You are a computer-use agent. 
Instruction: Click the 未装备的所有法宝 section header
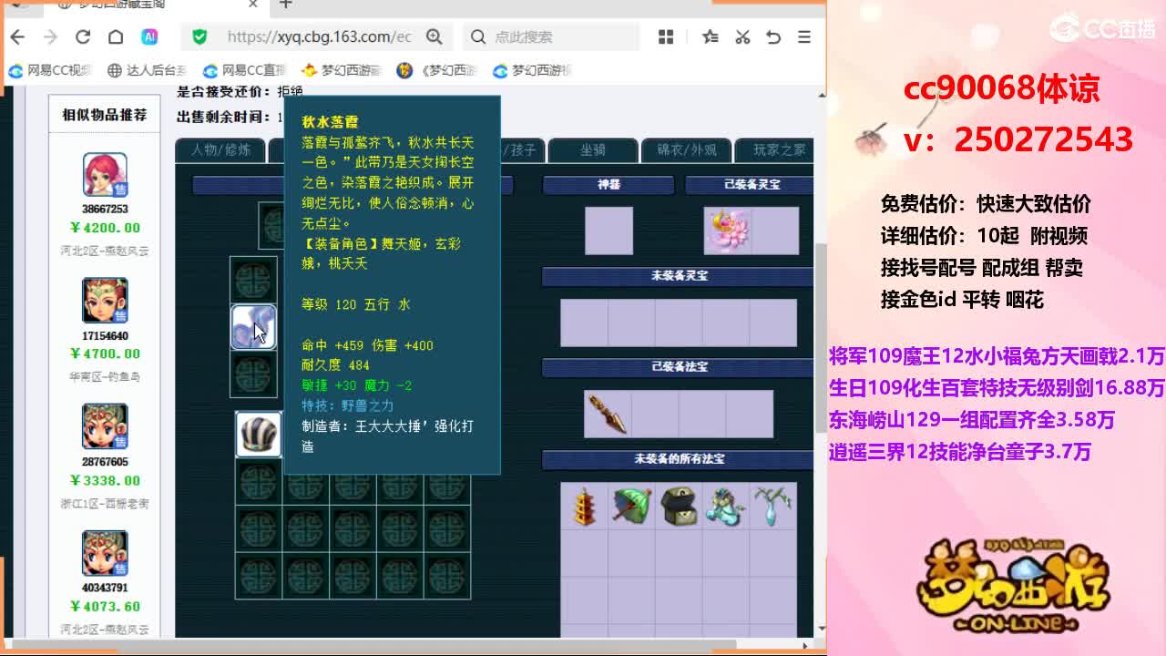pyautogui.click(x=680, y=459)
